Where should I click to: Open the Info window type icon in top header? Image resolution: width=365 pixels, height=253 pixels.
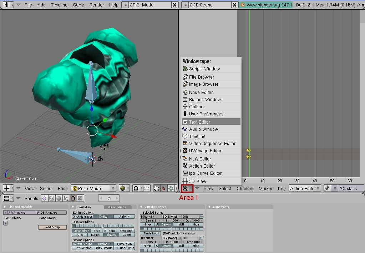(x=9, y=5)
